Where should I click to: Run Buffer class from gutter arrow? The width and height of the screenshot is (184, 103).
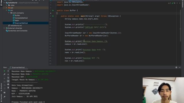53,11
